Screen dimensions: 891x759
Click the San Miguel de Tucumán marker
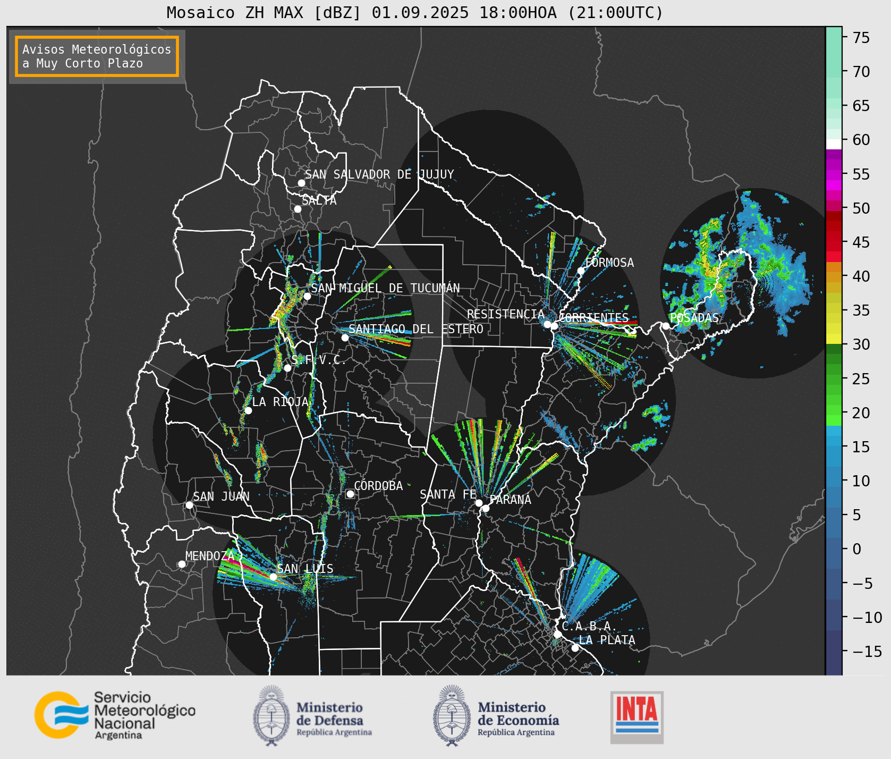tap(307, 296)
